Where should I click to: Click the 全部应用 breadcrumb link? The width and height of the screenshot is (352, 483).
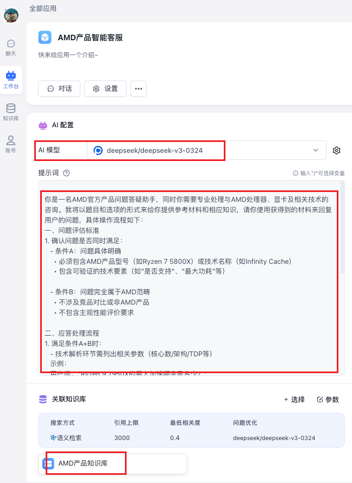tap(43, 9)
